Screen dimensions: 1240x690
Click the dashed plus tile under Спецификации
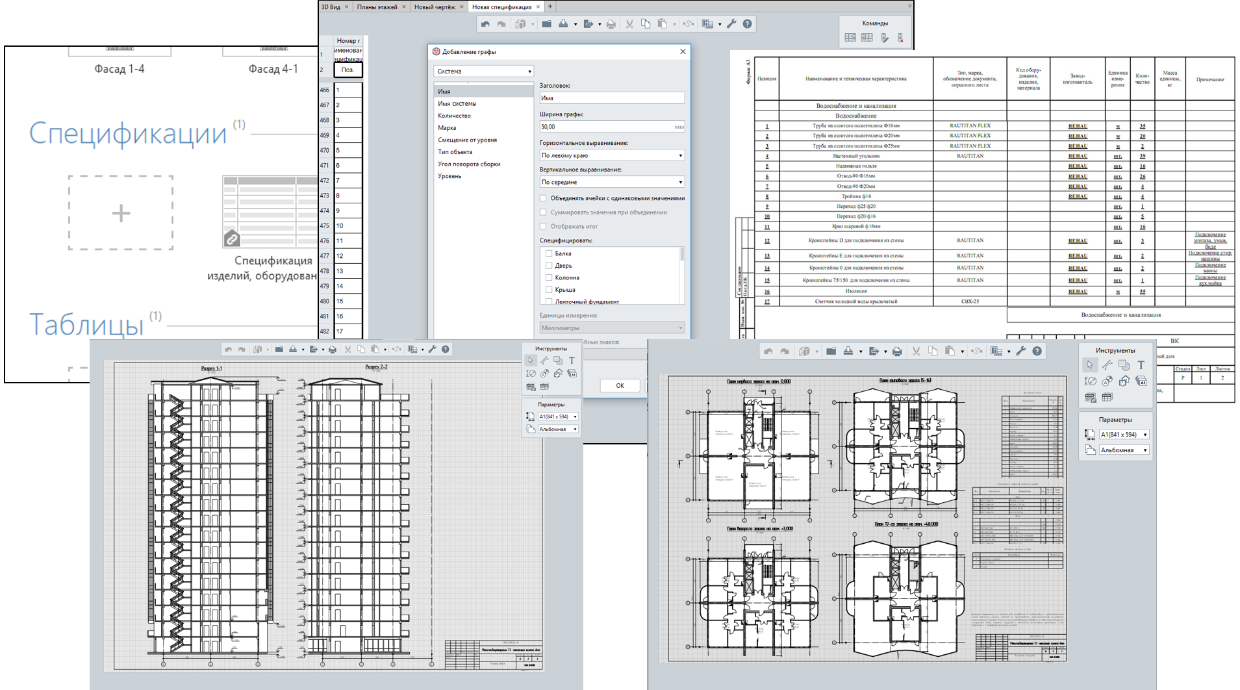tap(121, 212)
